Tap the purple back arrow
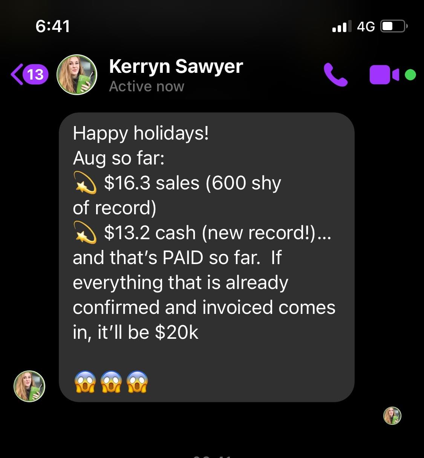 (x=17, y=74)
